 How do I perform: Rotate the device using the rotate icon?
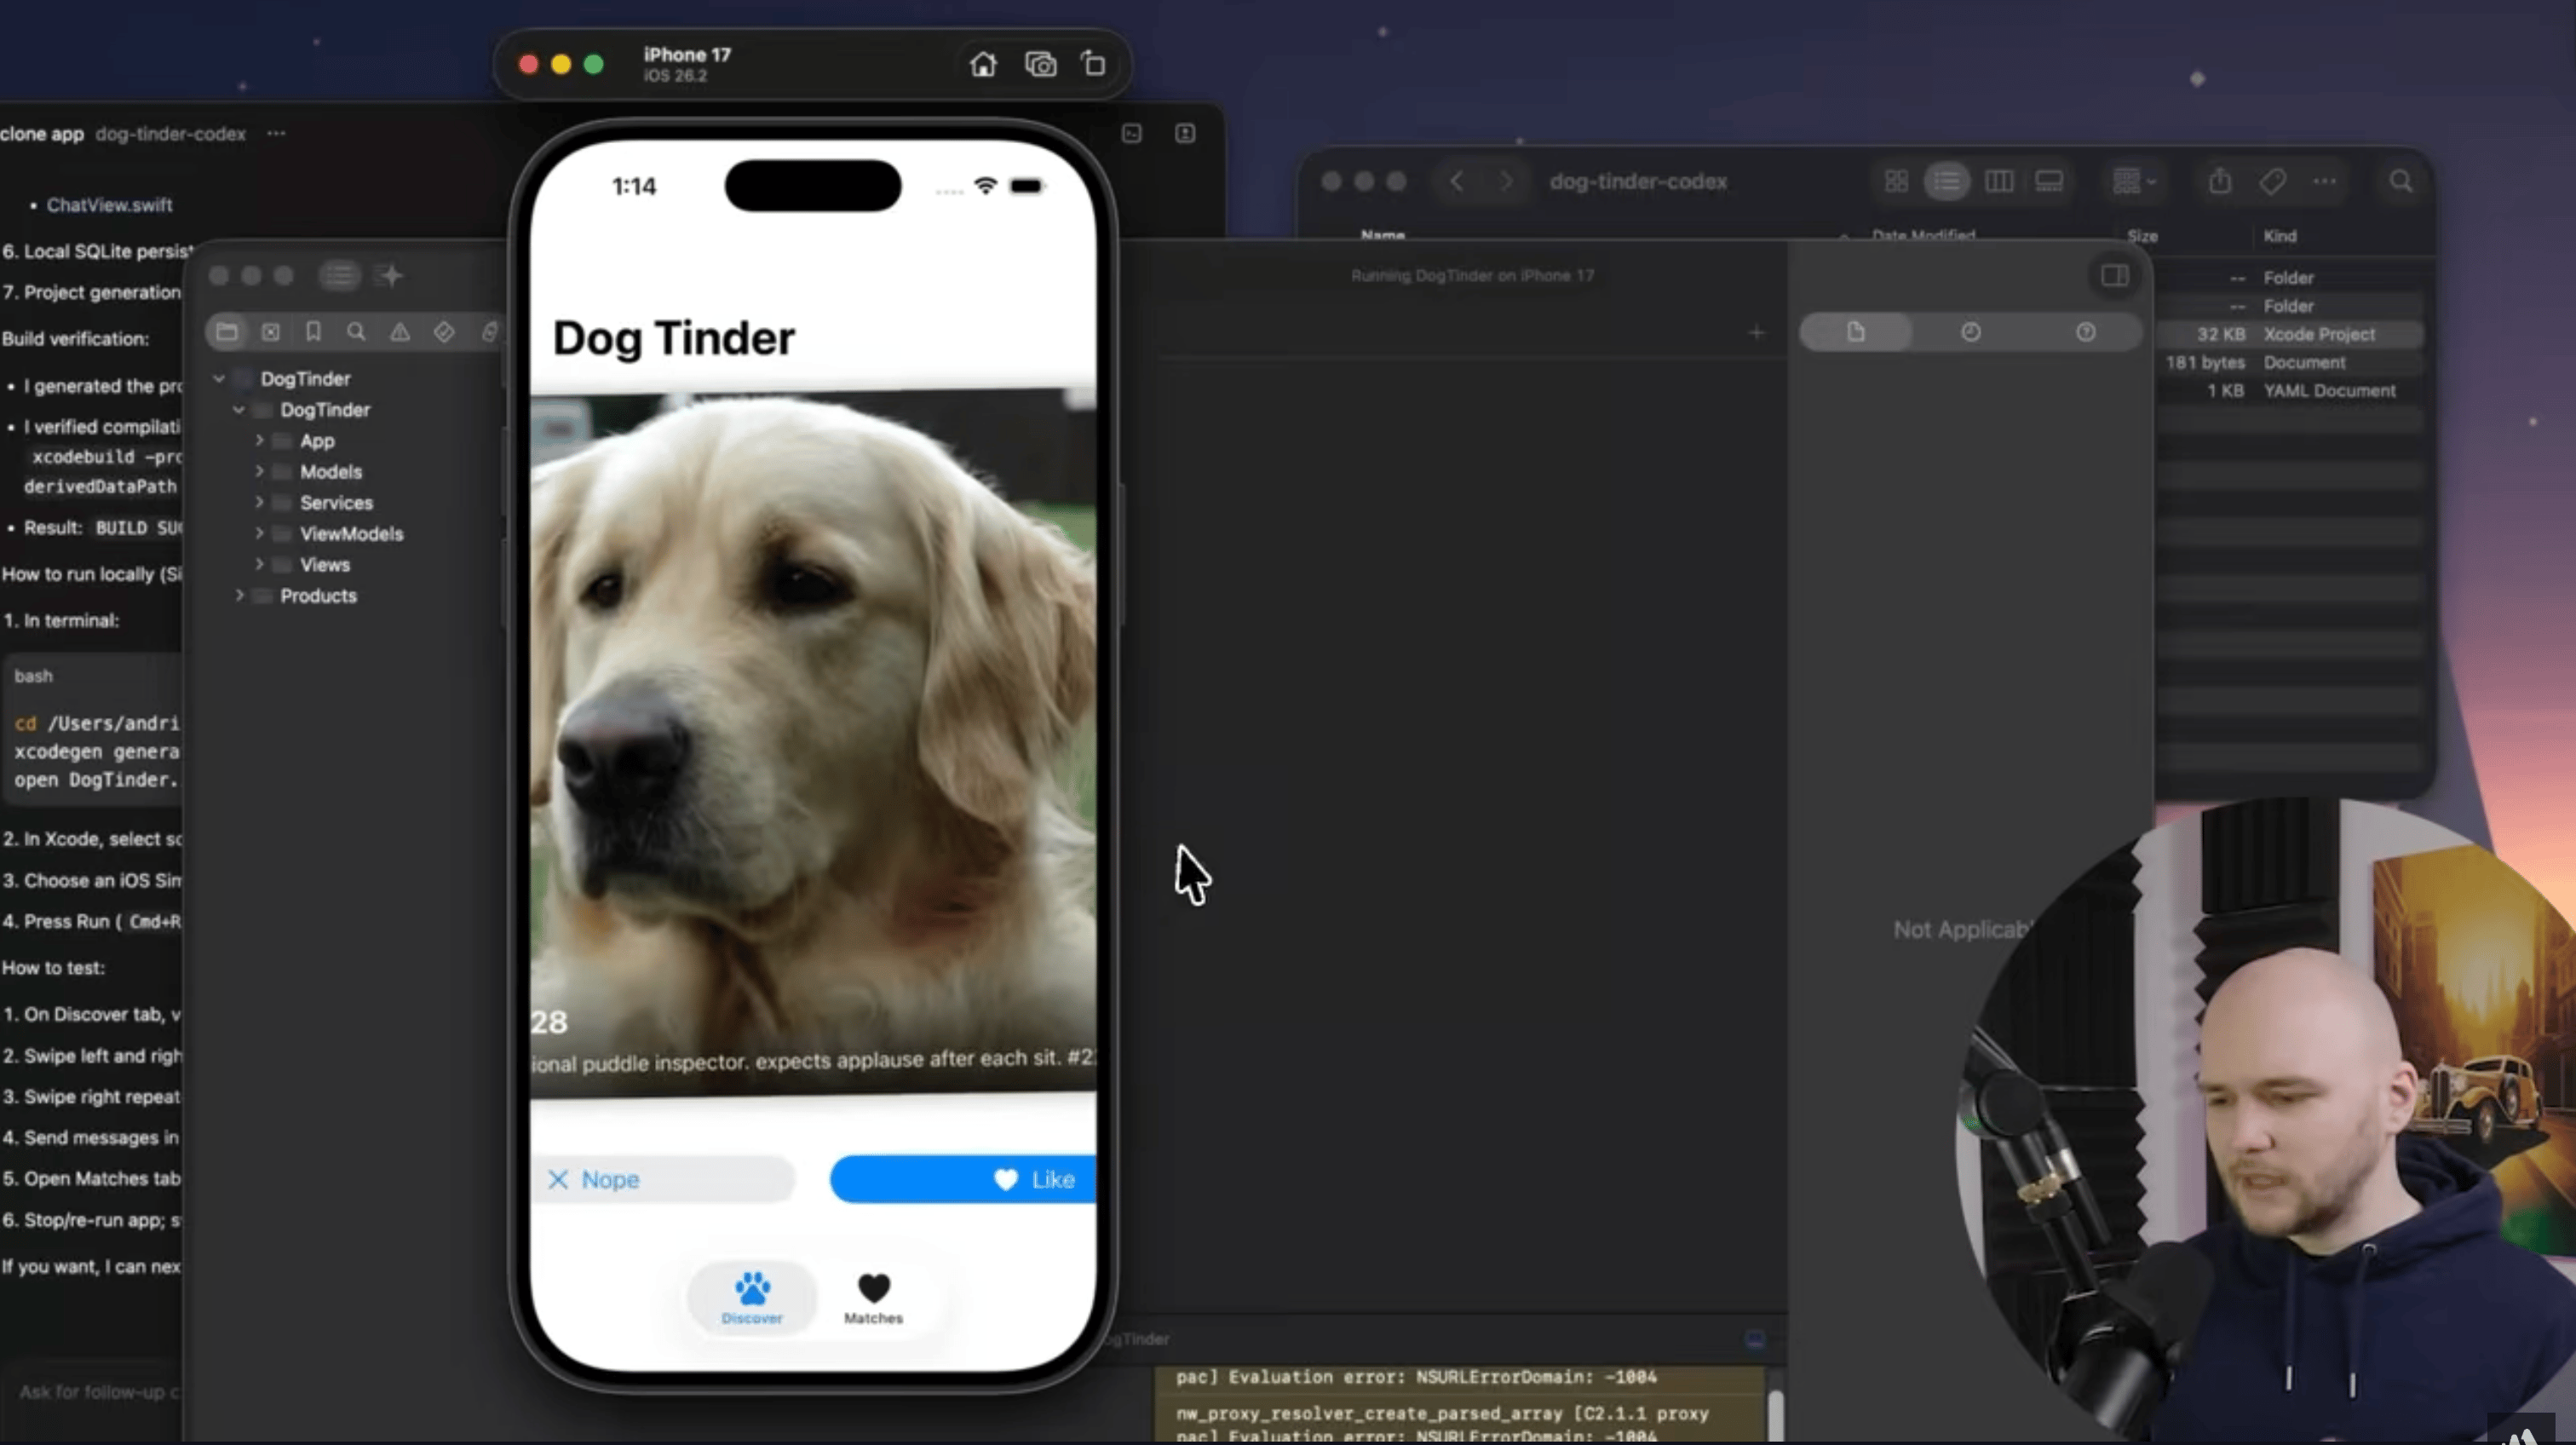tap(1094, 64)
